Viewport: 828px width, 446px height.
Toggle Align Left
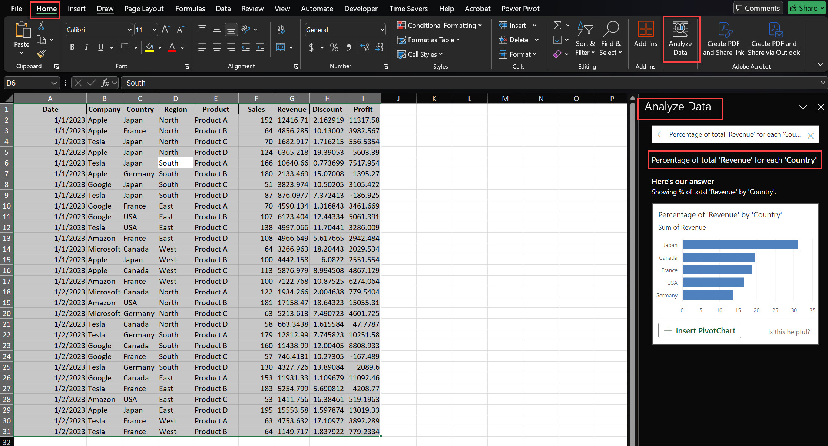pos(202,47)
